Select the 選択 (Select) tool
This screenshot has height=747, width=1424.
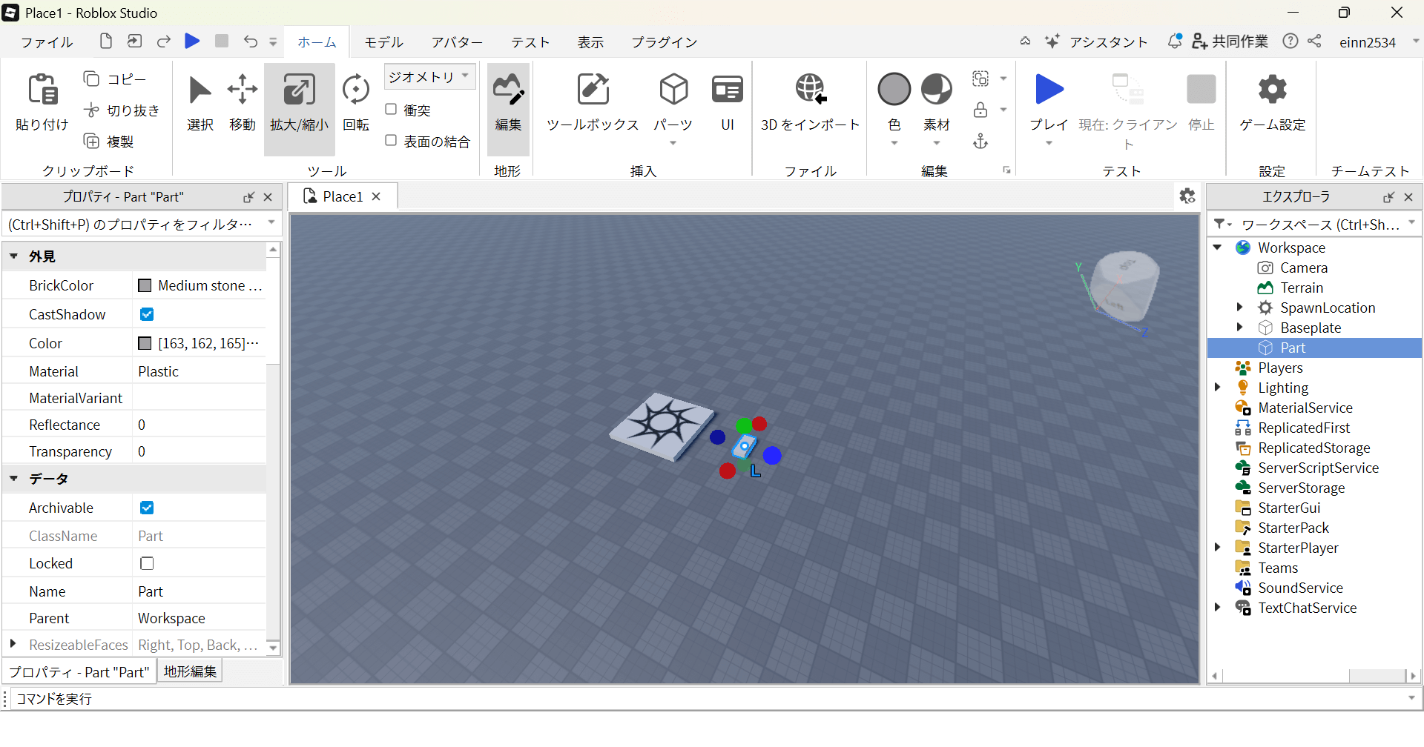(200, 103)
